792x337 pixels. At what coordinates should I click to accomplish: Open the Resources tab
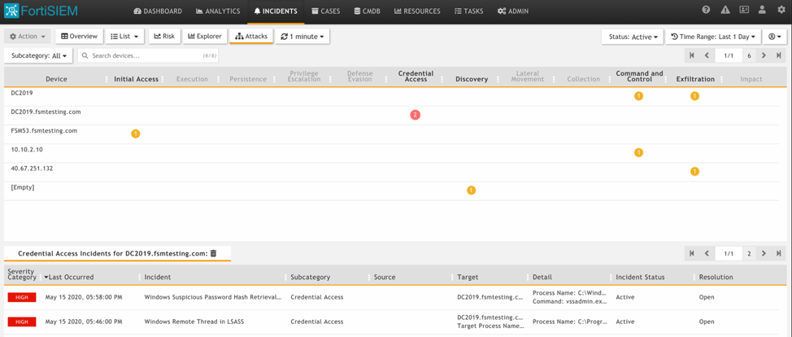(417, 11)
